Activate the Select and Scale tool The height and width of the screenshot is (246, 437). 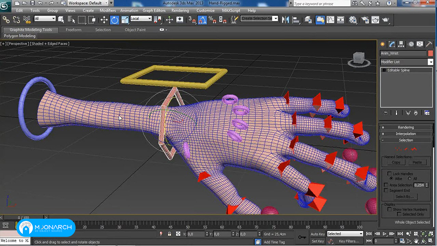[125, 20]
